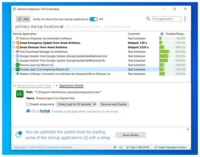
Task: Click the Radeon Settings row icon
Action: click(x=18, y=74)
